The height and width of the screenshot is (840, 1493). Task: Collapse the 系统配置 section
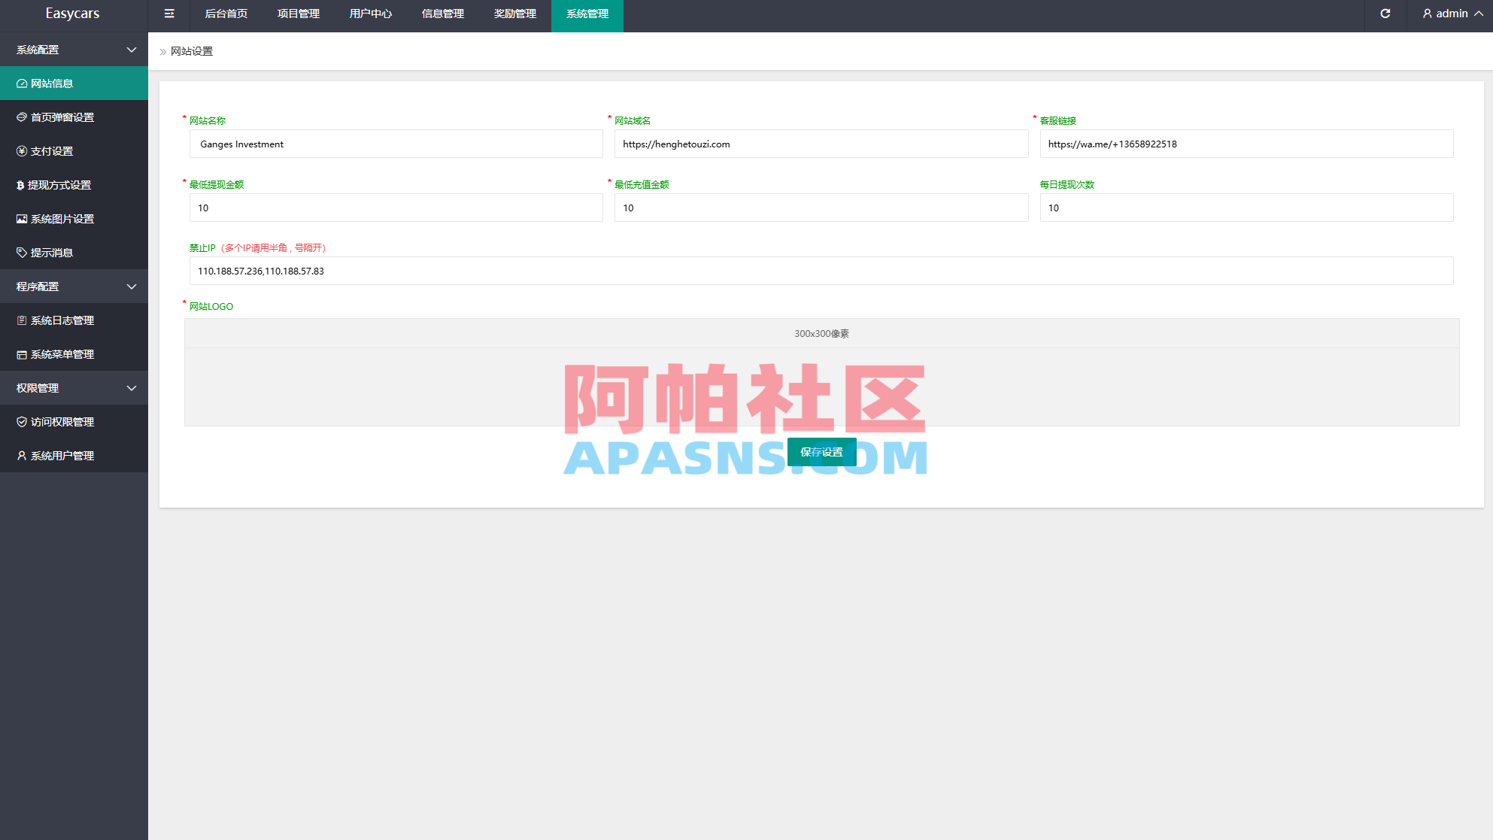[74, 49]
